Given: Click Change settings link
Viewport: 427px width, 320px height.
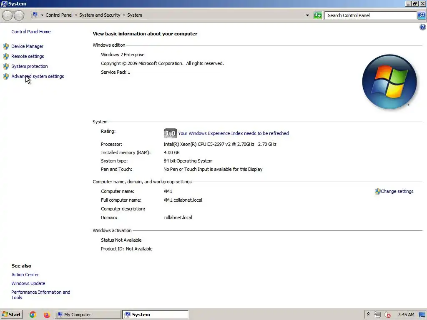Looking at the screenshot, I should 397,191.
